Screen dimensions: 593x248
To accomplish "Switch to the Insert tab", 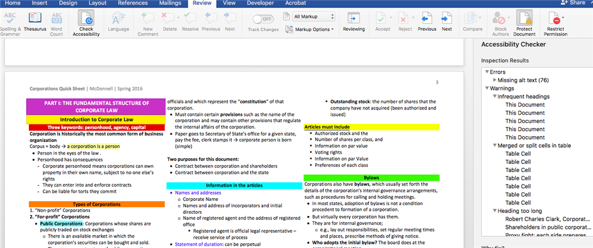I will click(x=39, y=3).
